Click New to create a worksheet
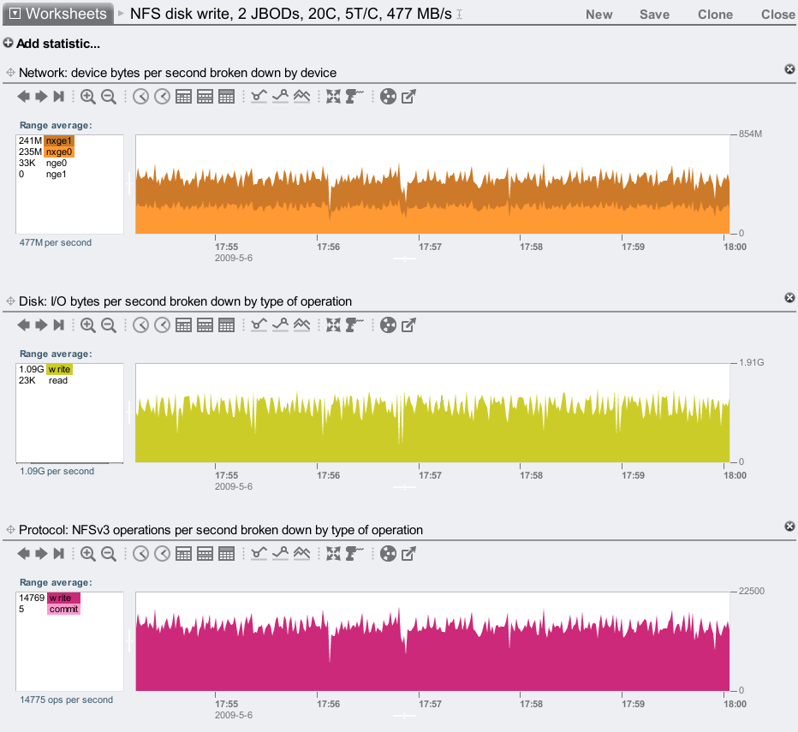 click(598, 15)
